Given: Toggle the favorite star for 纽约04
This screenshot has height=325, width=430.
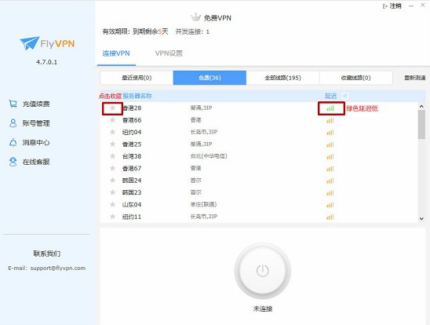Looking at the screenshot, I should pyautogui.click(x=112, y=132).
